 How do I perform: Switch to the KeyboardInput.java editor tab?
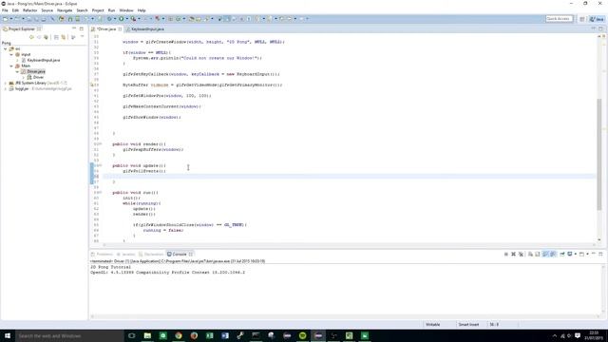pos(145,29)
